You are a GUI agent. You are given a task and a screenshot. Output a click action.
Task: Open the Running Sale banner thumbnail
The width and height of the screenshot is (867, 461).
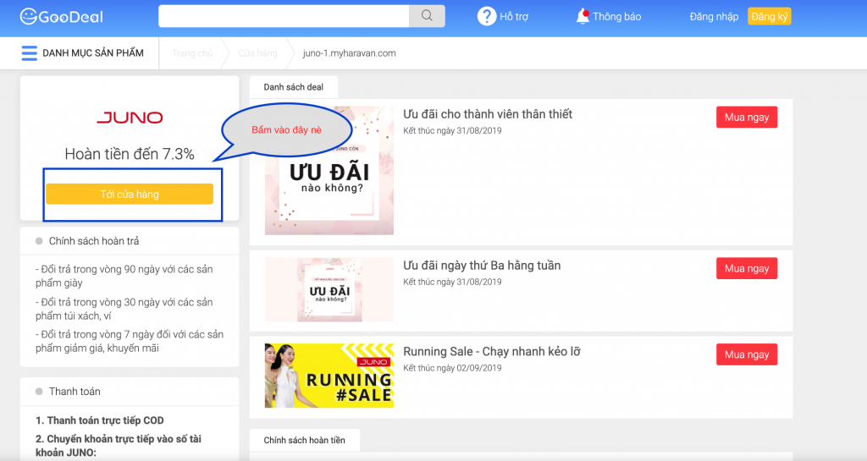point(329,376)
